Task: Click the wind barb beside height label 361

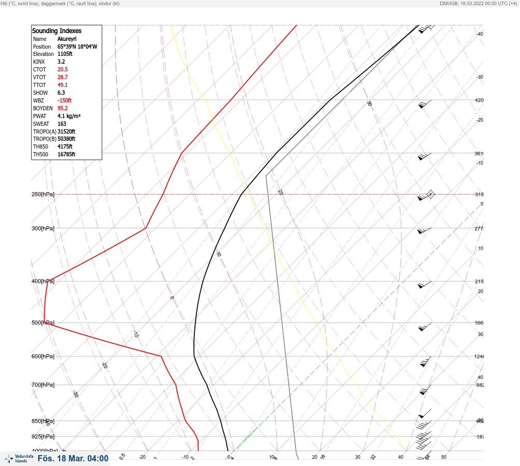Action: tap(425, 157)
